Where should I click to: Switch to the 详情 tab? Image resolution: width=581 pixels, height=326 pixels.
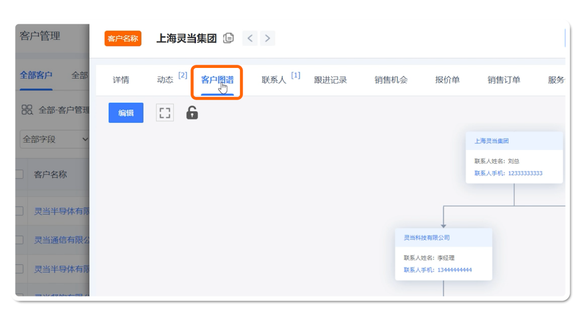[x=121, y=80]
